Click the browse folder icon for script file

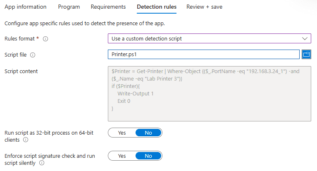click(306, 55)
